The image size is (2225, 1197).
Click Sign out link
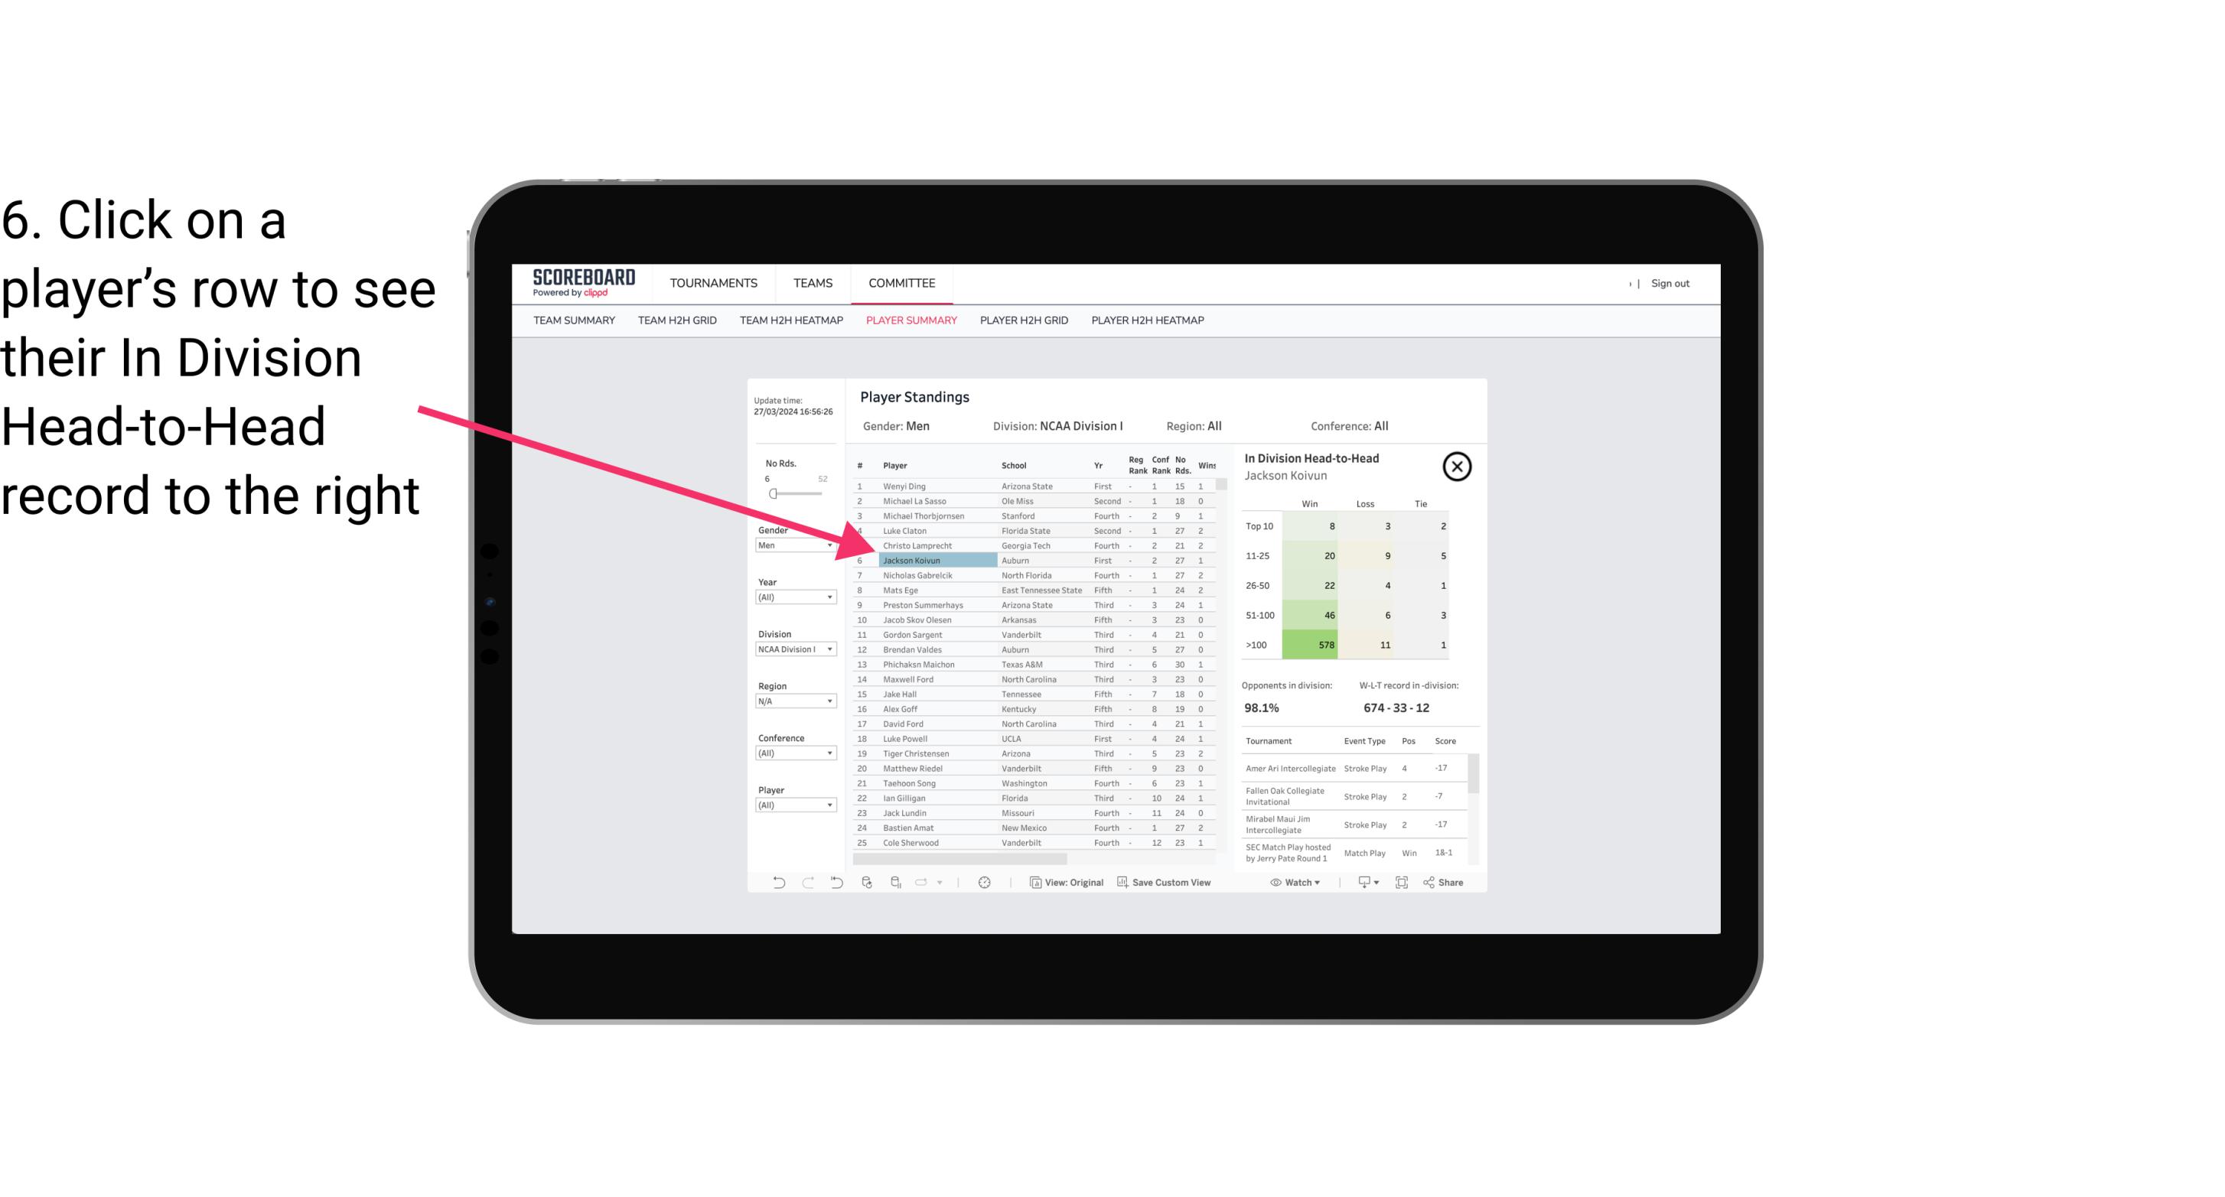click(x=1668, y=283)
